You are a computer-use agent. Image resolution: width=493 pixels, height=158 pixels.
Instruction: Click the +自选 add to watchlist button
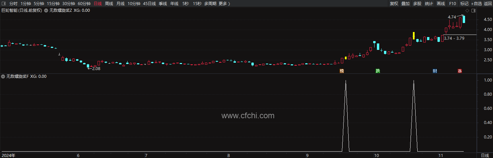click(476, 4)
